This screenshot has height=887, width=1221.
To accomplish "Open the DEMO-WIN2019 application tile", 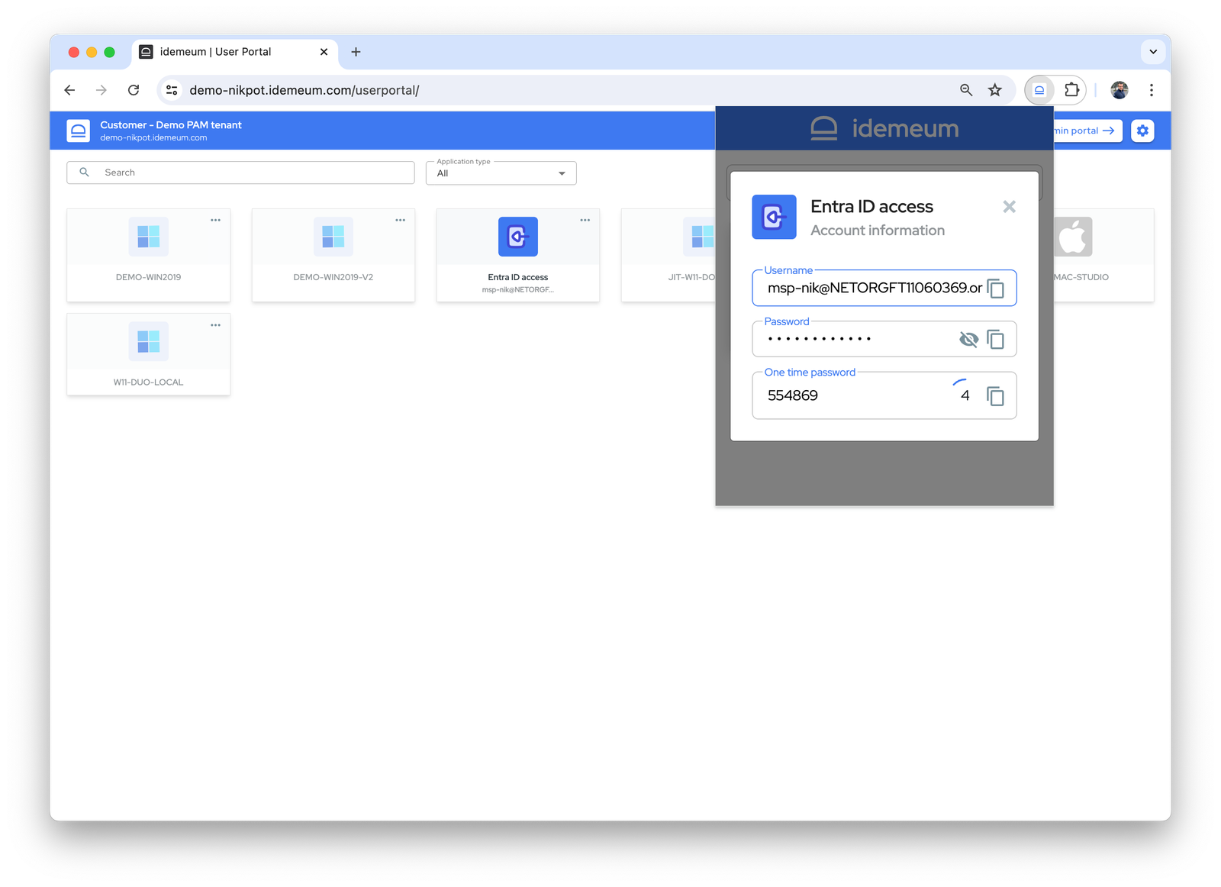I will click(x=148, y=255).
